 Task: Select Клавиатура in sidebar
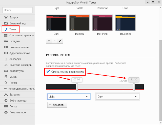[x=17, y=71]
